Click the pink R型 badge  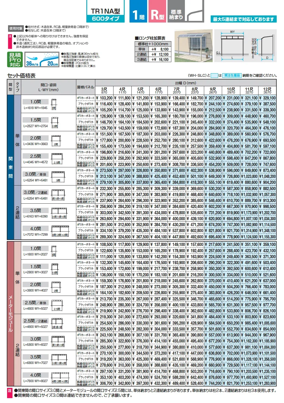click(157, 12)
